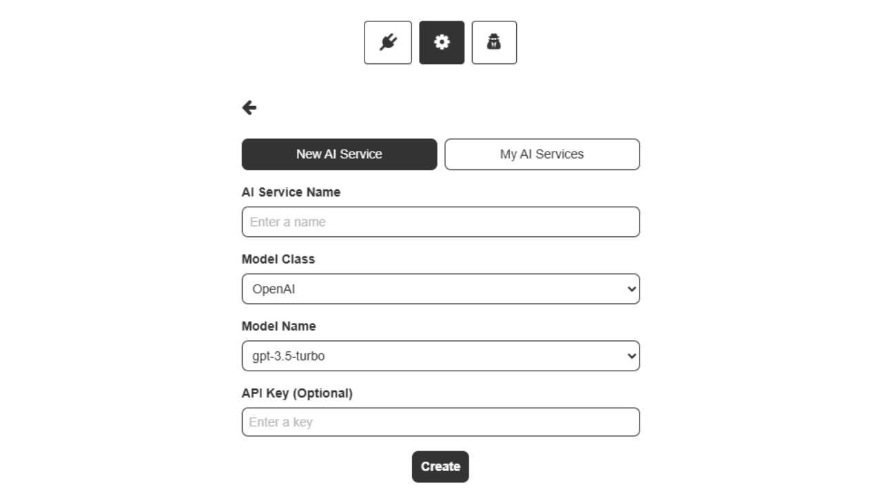Open the agent spy icon tab
Image resolution: width=882 pixels, height=496 pixels.
click(x=494, y=43)
